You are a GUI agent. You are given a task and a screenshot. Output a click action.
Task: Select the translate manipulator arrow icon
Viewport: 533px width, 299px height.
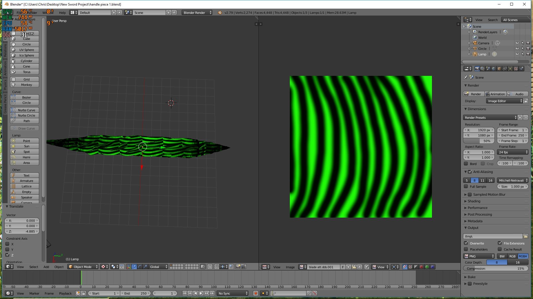(134, 267)
